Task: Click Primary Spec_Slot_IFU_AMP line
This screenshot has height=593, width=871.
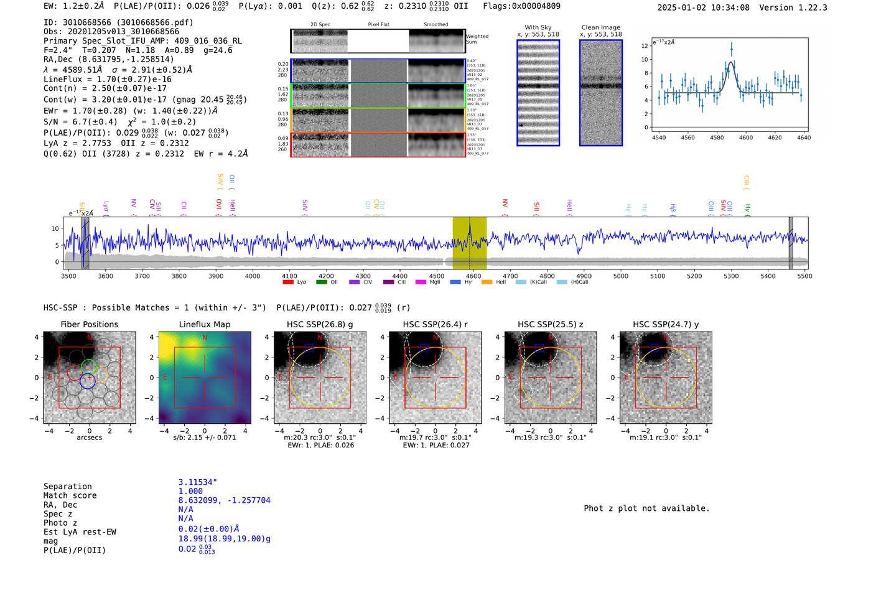Action: coord(142,41)
